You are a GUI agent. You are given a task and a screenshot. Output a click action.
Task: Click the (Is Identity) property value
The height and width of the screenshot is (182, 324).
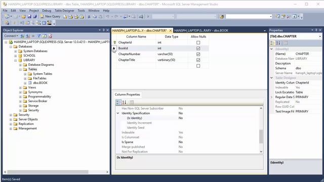pyautogui.click(x=219, y=118)
